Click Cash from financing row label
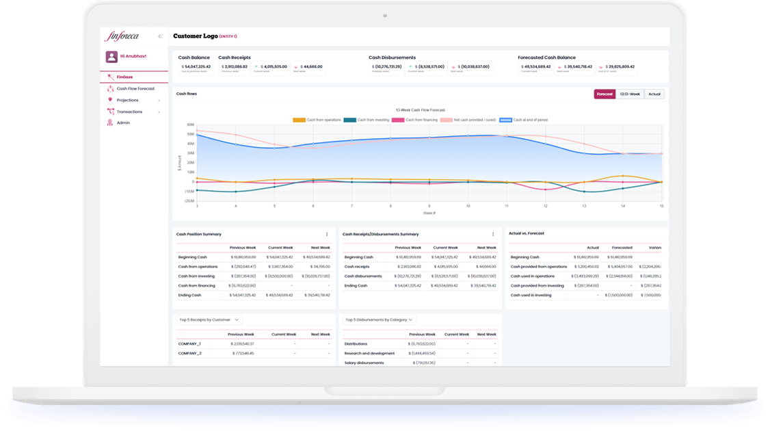This screenshot has height=431, width=770. click(196, 285)
